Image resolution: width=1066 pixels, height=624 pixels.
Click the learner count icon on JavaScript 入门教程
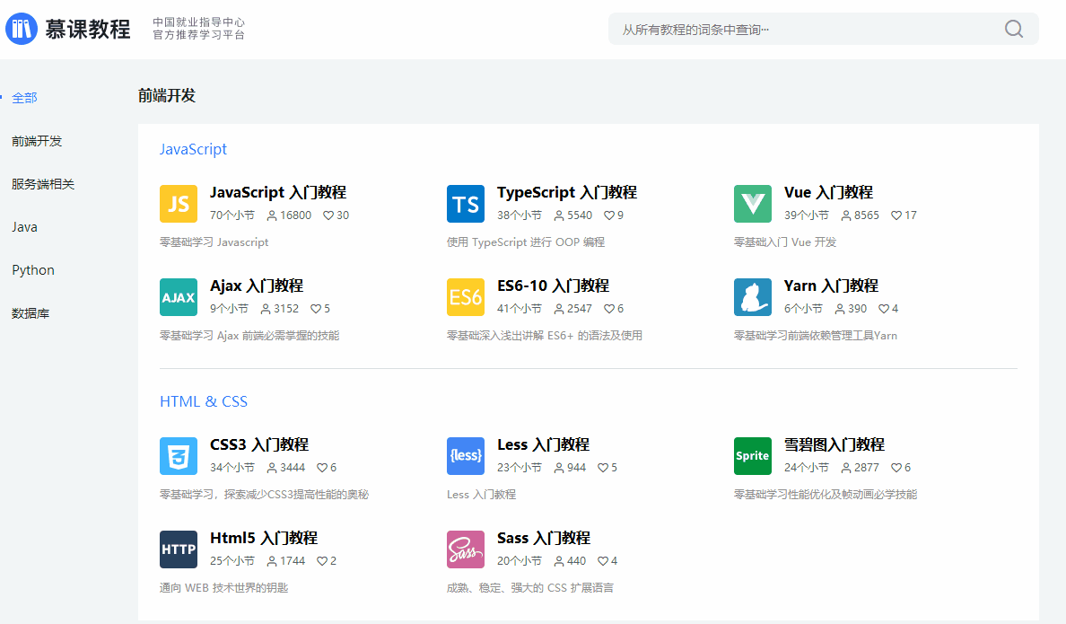(x=272, y=215)
